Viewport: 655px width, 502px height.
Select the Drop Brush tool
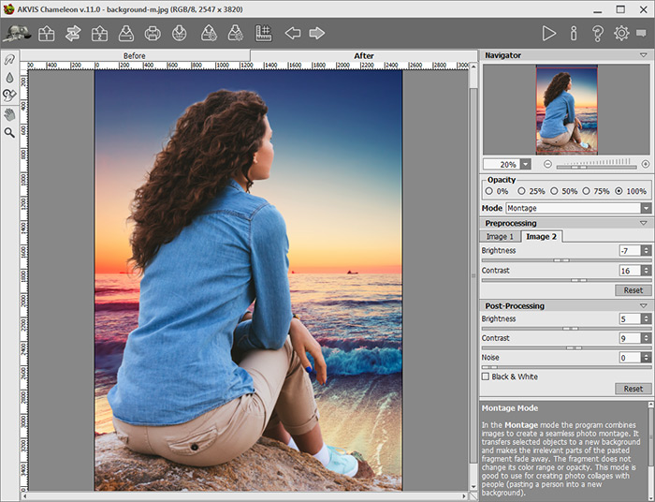9,78
